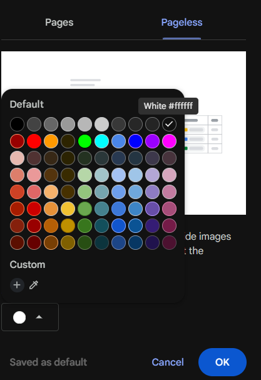Choose the black color swatch
261x380 pixels.
17,124
